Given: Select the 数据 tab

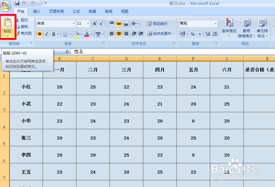Looking at the screenshot, I should click(x=92, y=11).
